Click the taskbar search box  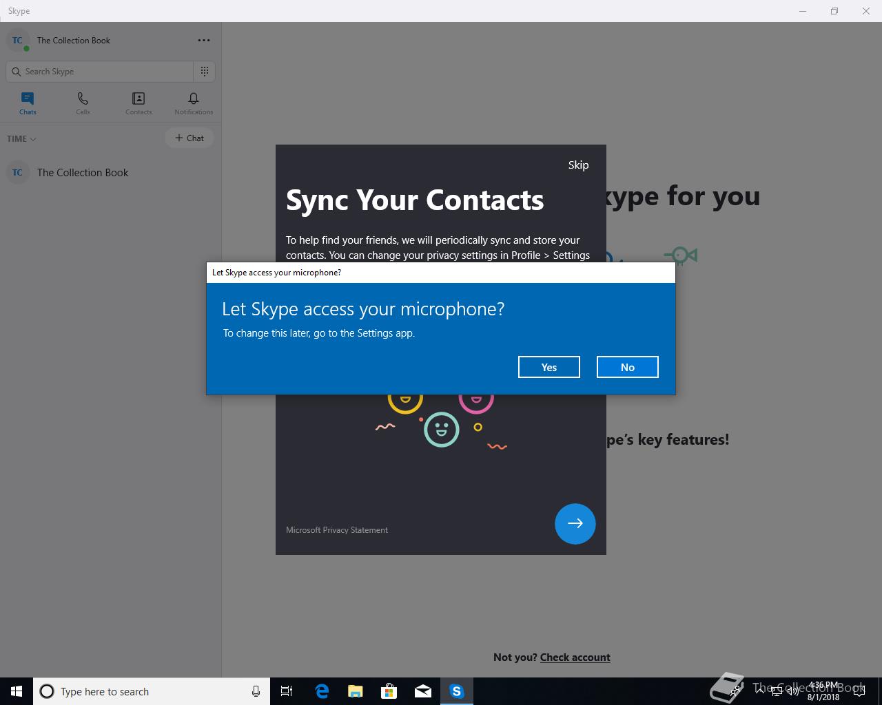[x=152, y=691]
